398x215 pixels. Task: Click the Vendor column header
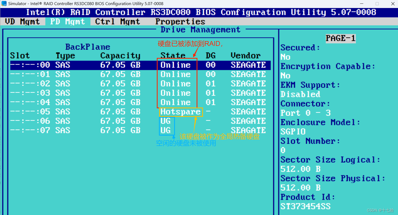tap(245, 56)
